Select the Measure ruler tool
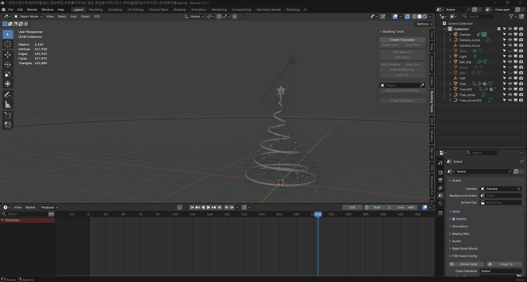This screenshot has width=527, height=282. pyautogui.click(x=8, y=105)
